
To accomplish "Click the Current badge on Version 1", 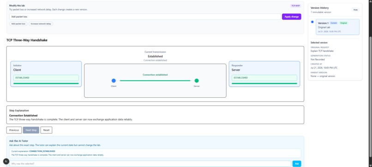I will (x=334, y=23).
